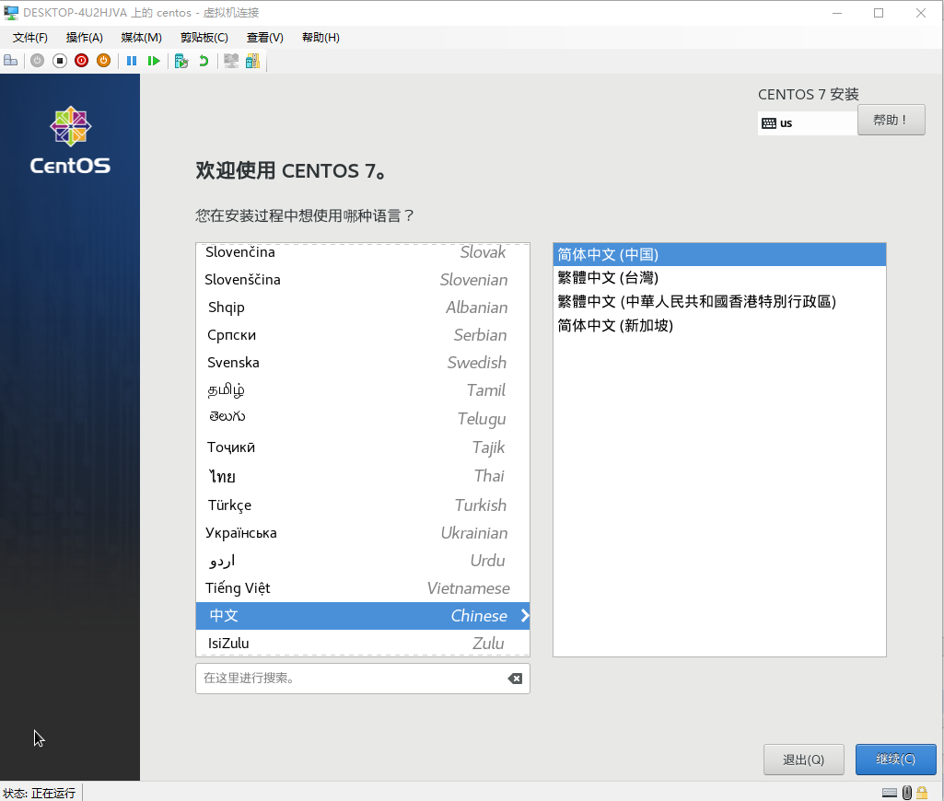This screenshot has height=801, width=944.
Task: Select 繁體中文 (台灣) locale
Action: pos(719,278)
